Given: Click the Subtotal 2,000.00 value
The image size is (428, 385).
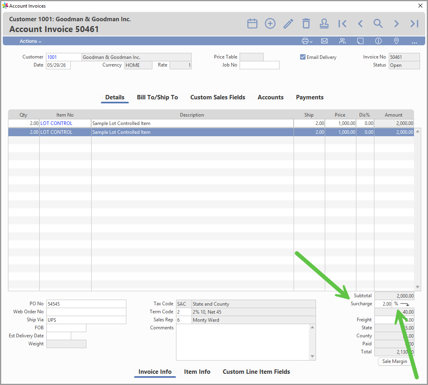Looking at the screenshot, I should (x=394, y=296).
